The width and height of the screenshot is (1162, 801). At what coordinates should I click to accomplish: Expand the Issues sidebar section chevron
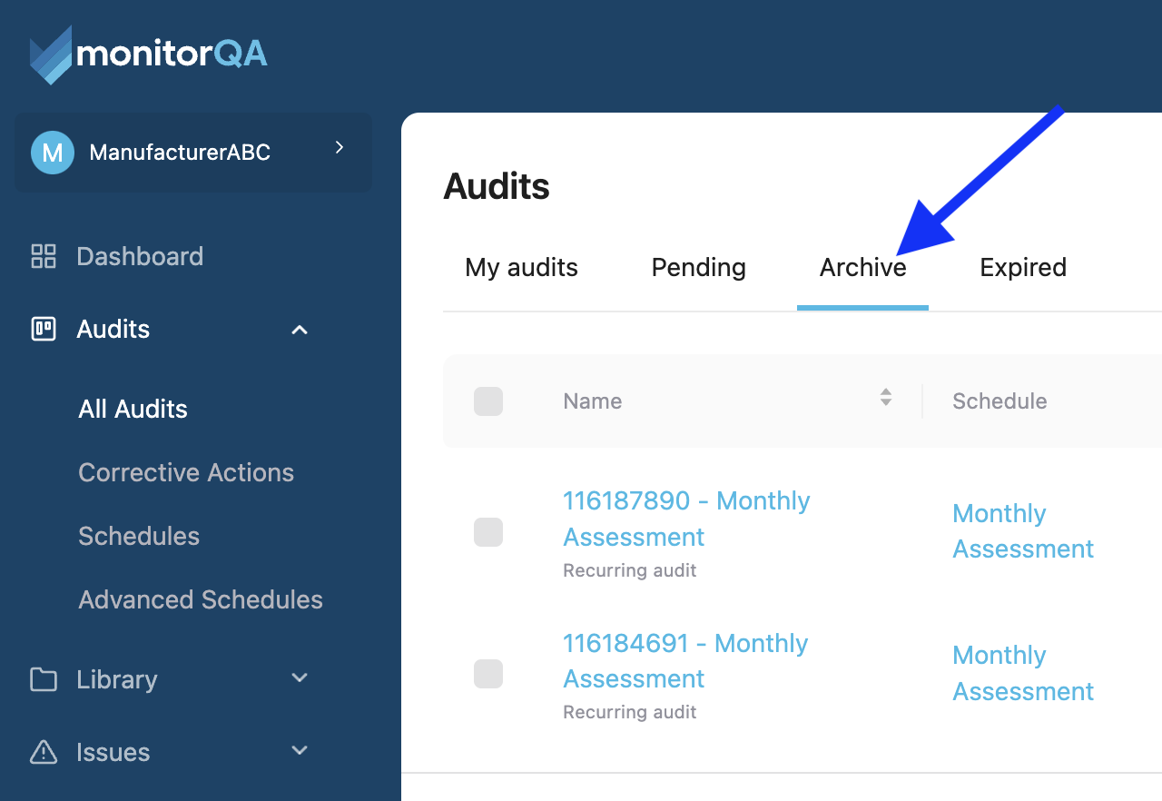pyautogui.click(x=300, y=750)
